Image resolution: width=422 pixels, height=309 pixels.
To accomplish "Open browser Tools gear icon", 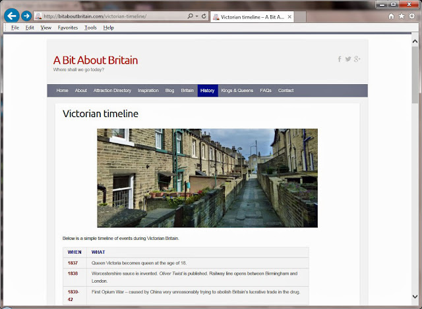I will click(x=411, y=16).
